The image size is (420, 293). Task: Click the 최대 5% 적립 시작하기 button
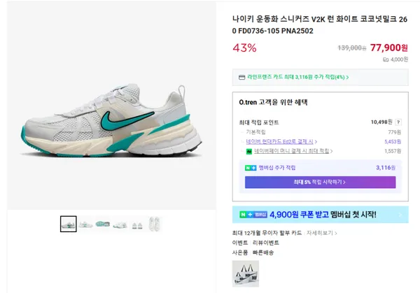(x=320, y=182)
